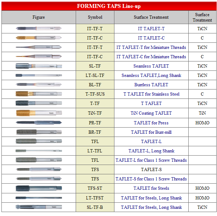Viewport: 217px width, 216px height.
Task: Select the 'Symbol' column header
Action: (95, 17)
